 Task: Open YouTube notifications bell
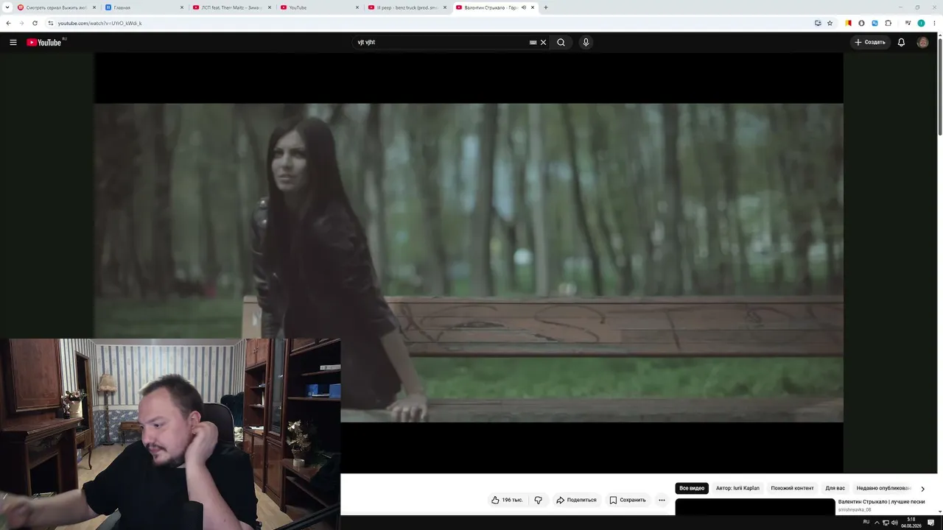pos(901,42)
